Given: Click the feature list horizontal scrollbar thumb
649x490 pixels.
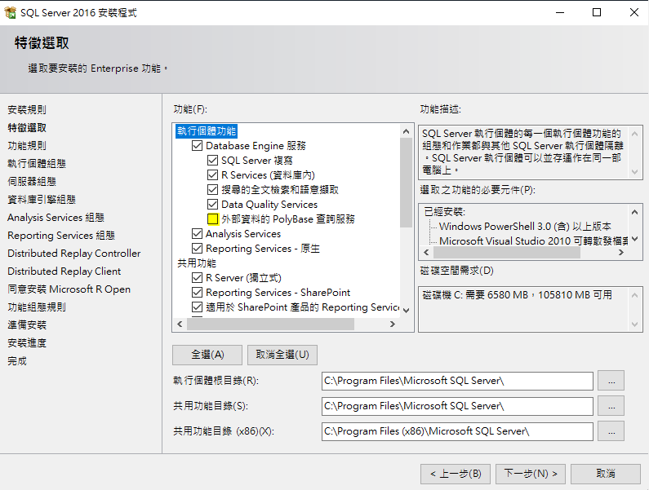Looking at the screenshot, I should (x=271, y=324).
